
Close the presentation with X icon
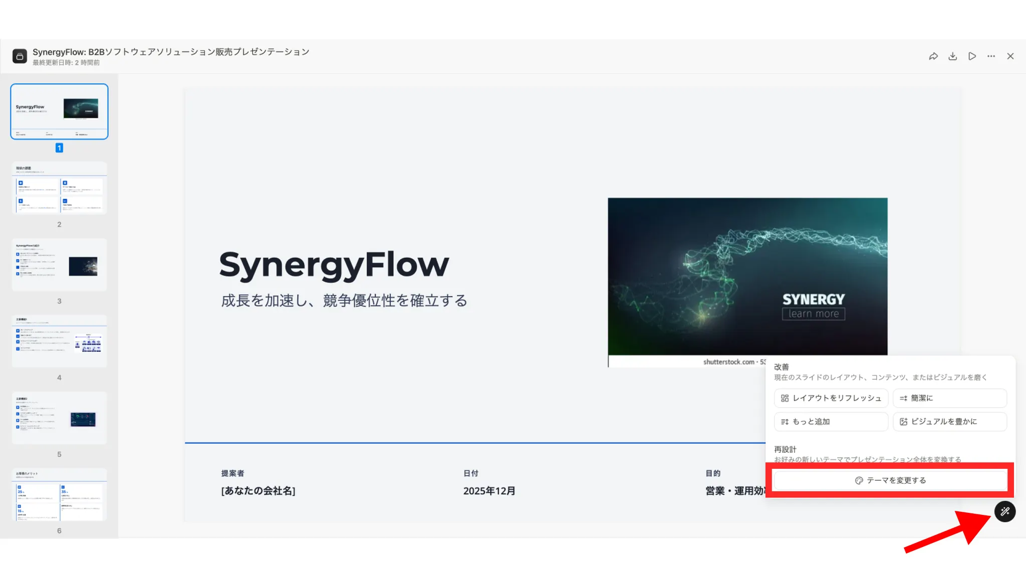coord(1010,56)
